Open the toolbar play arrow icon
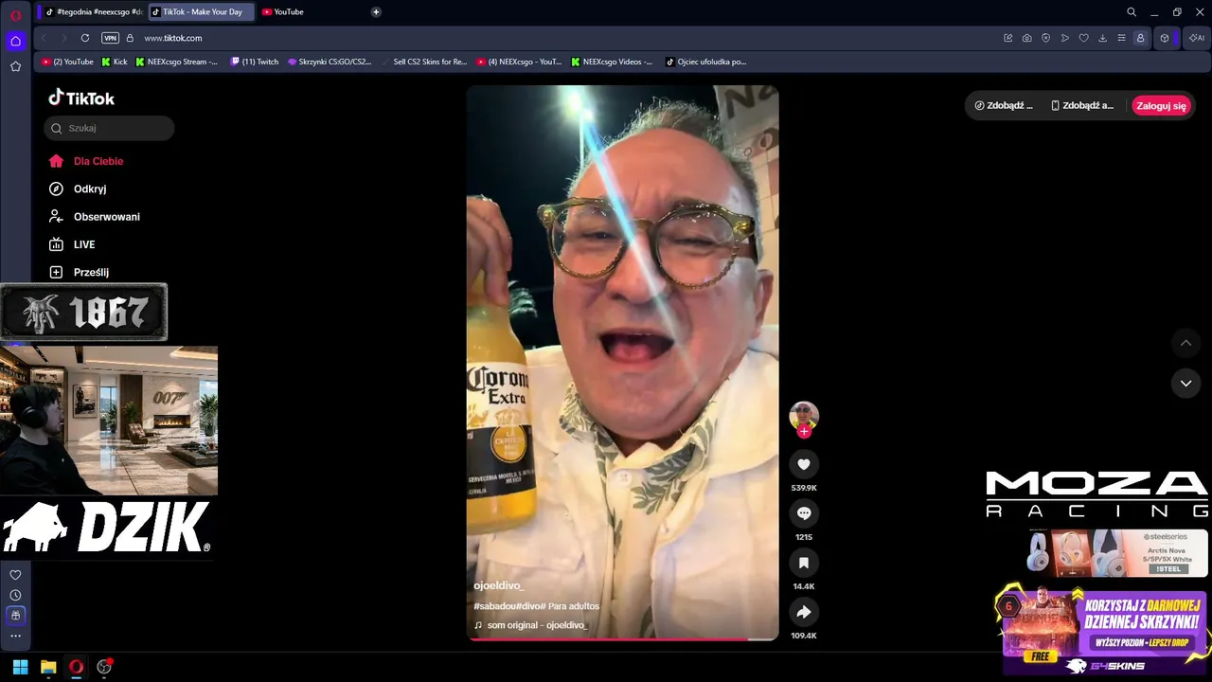This screenshot has height=682, width=1212. 1065,38
